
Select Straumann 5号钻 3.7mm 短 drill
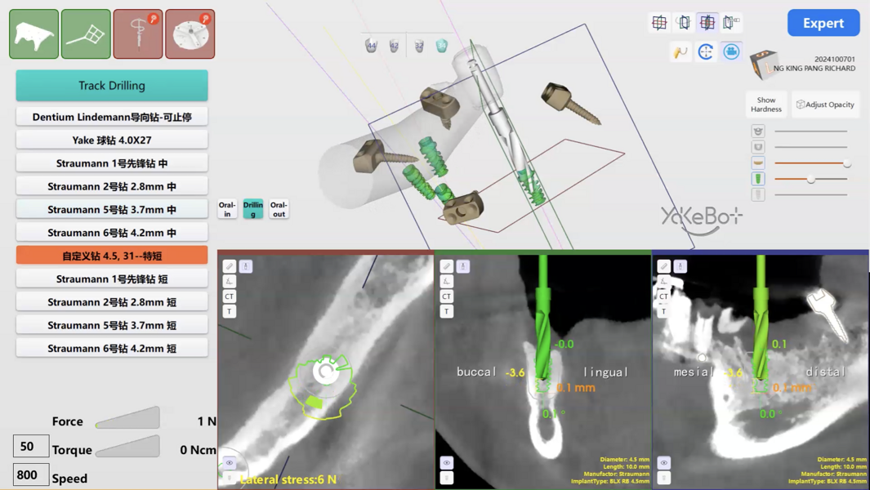[x=112, y=325]
